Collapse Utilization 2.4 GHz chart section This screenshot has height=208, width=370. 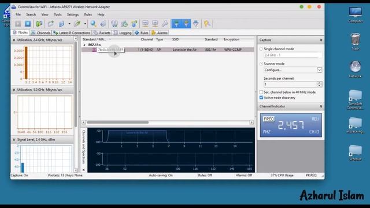tap(14, 40)
